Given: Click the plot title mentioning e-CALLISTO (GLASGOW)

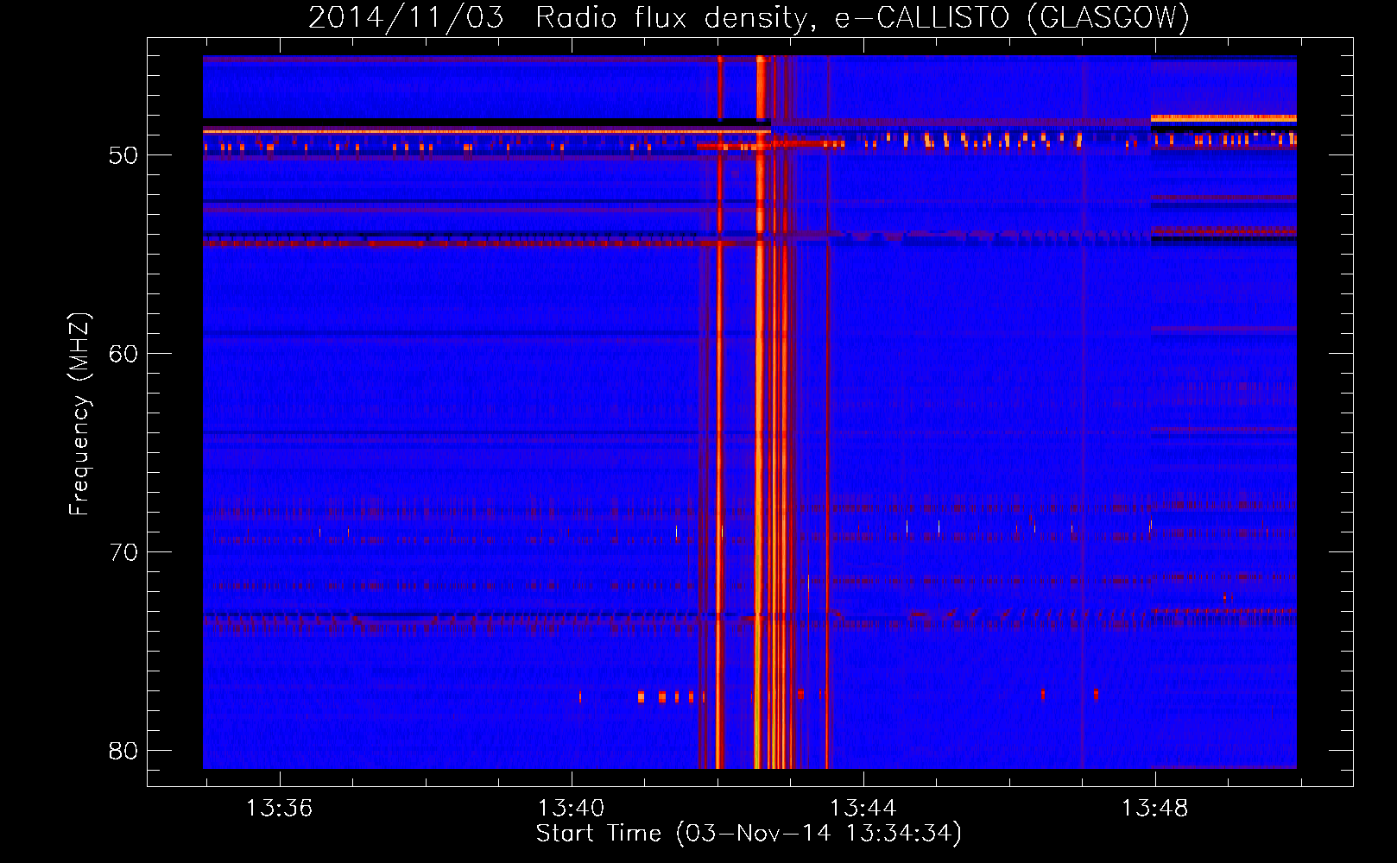Looking at the screenshot, I should pyautogui.click(x=749, y=17).
